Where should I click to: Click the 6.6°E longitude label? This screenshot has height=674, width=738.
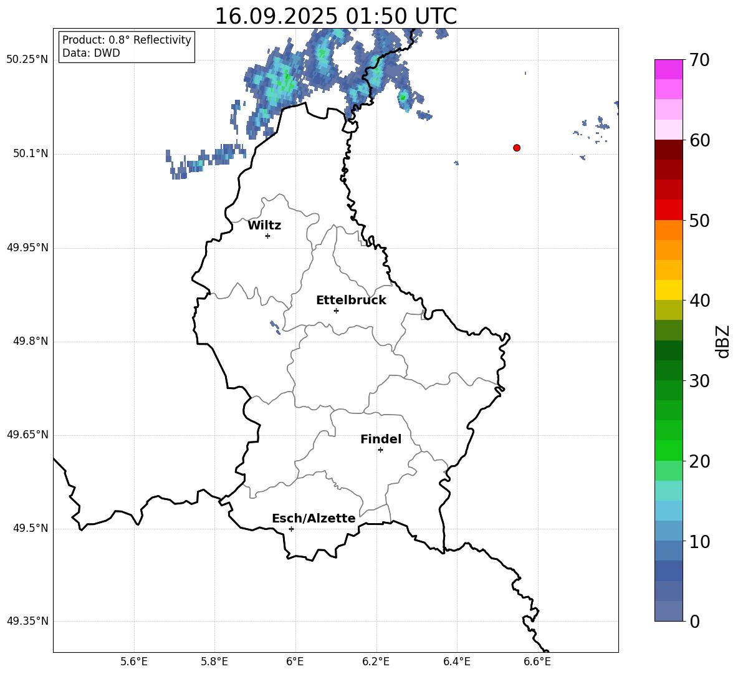[x=537, y=662]
